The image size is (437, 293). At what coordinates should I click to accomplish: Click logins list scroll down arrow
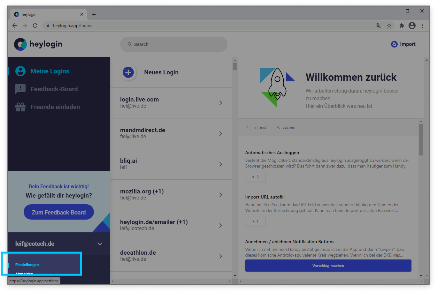pos(235,276)
